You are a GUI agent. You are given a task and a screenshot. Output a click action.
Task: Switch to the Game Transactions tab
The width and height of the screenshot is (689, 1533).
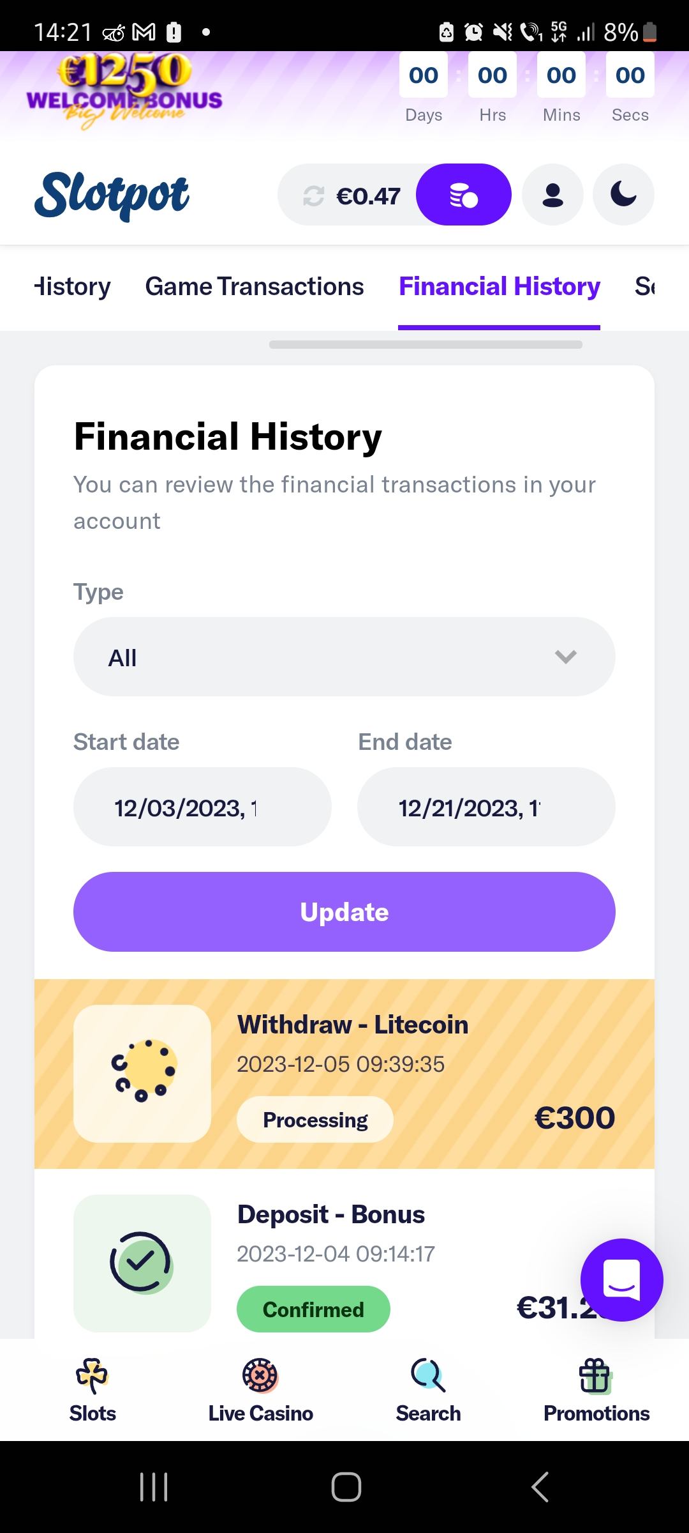point(254,287)
